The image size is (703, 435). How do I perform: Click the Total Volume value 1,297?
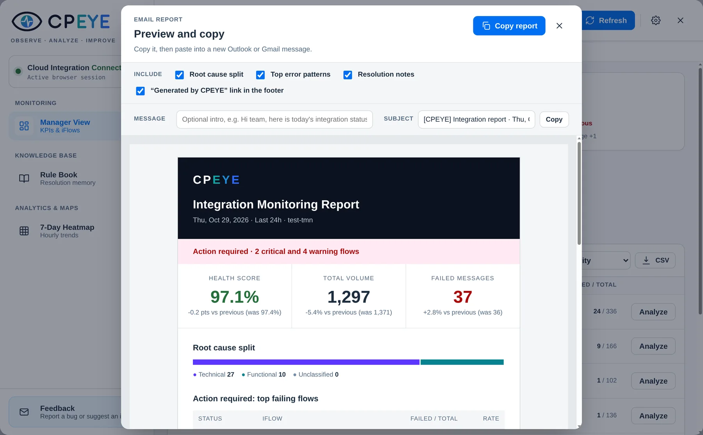(x=349, y=297)
